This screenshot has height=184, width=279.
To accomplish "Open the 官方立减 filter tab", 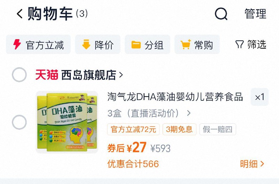I will click(x=38, y=44).
